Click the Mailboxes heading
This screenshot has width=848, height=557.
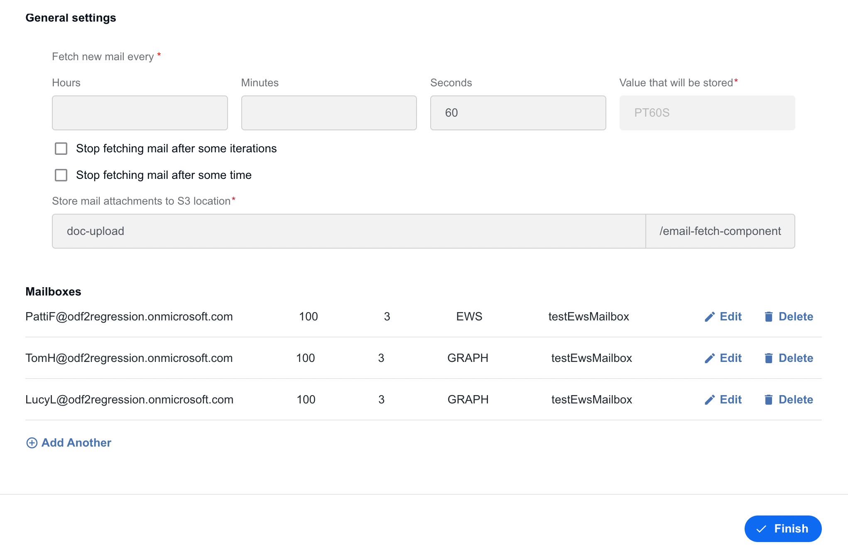point(53,292)
